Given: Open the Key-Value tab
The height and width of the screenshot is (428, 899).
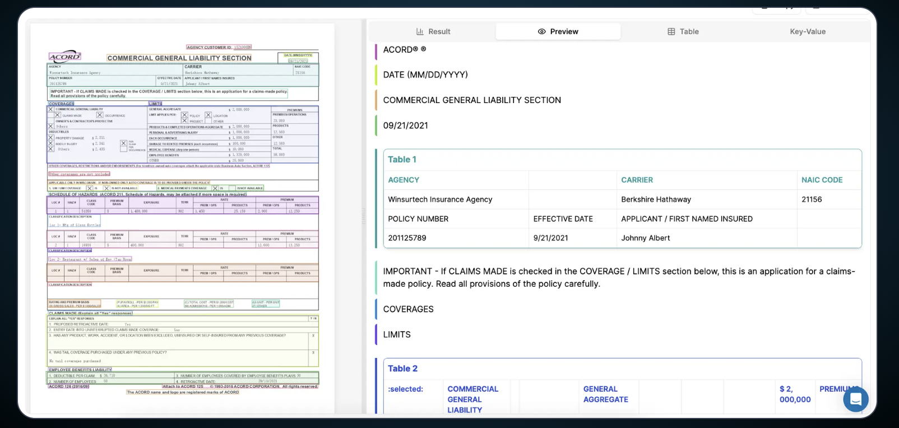Looking at the screenshot, I should pos(808,31).
